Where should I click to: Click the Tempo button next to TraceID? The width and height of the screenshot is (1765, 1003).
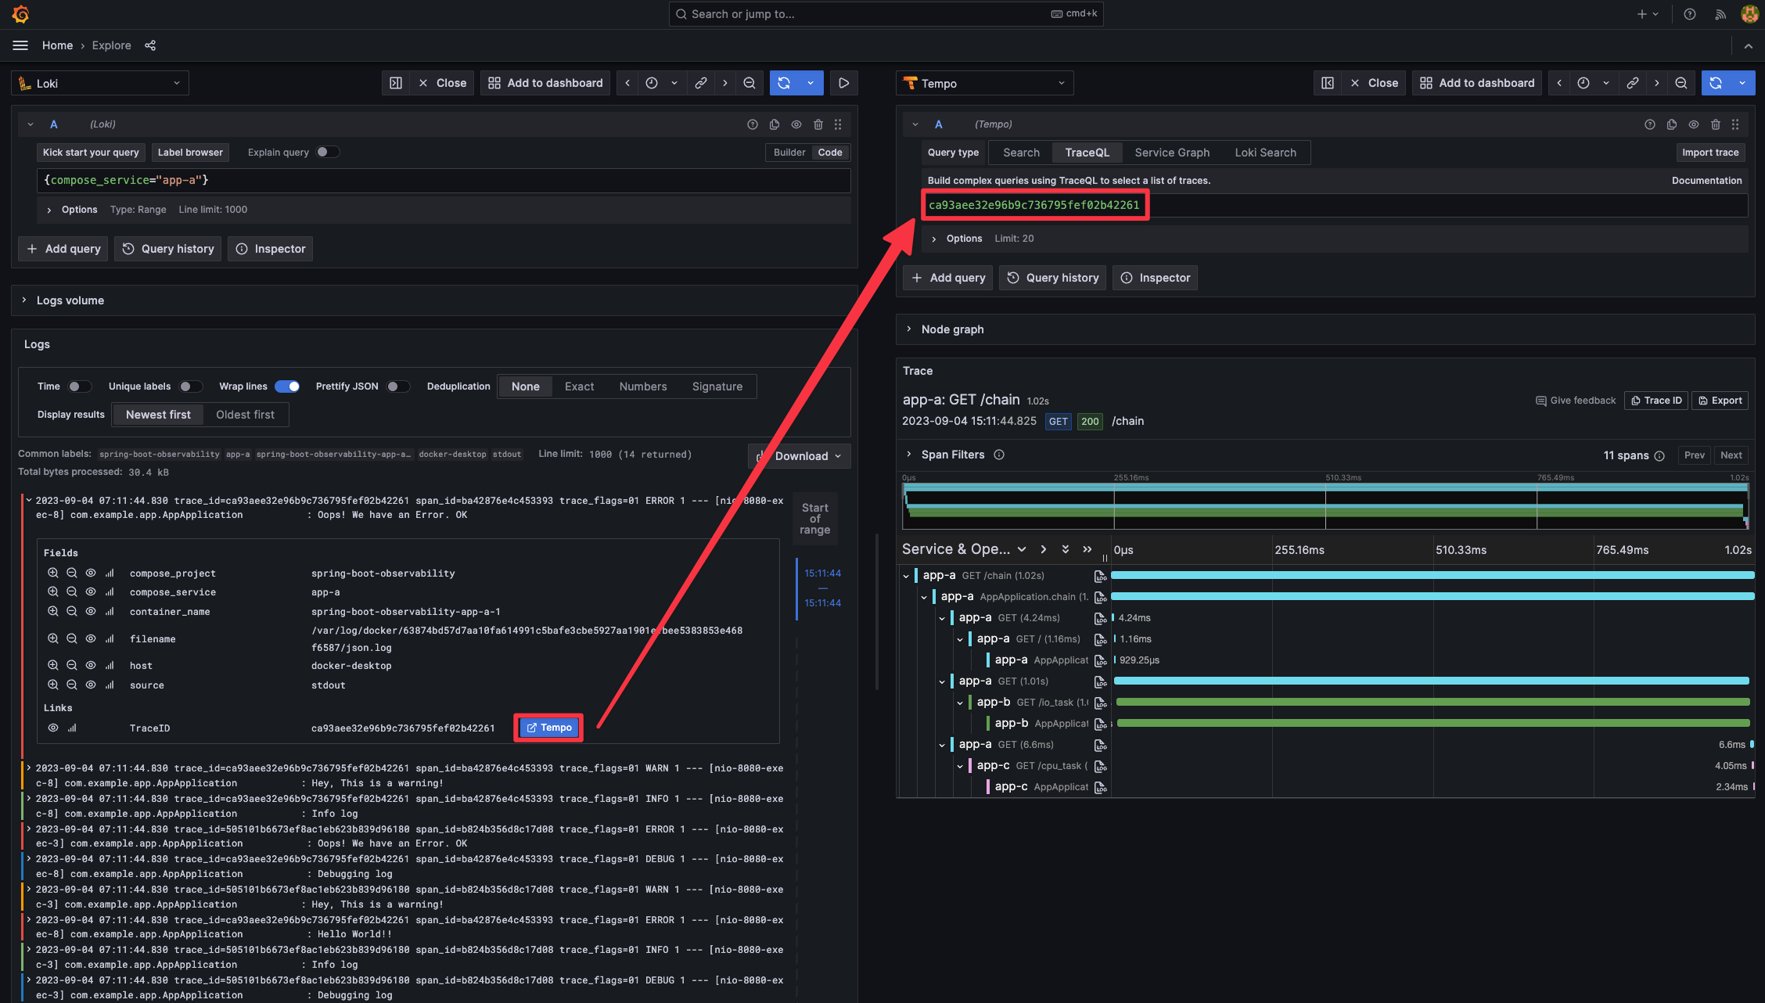[549, 727]
